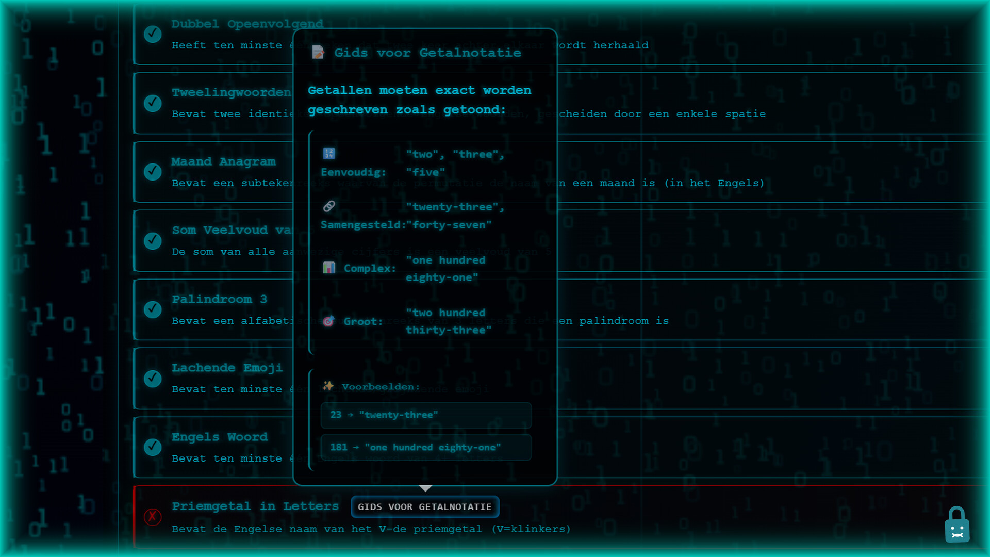Click the numbers icon above Eenvoudig

(329, 153)
